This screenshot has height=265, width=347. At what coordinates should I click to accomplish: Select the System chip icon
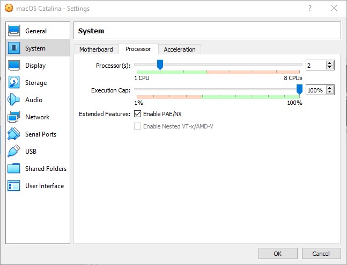coord(14,48)
